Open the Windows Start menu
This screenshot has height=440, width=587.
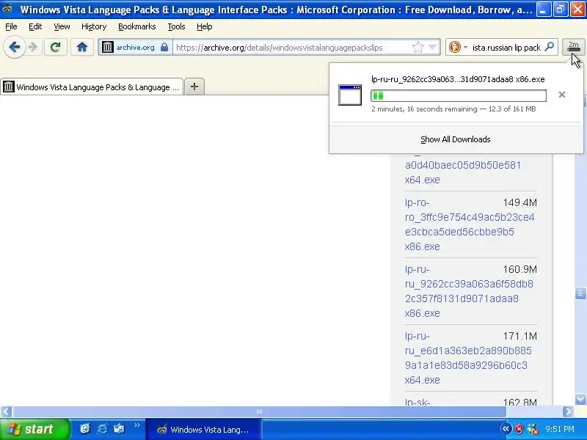click(34, 429)
